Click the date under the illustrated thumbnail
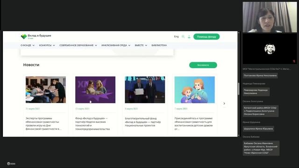 (x=181, y=109)
